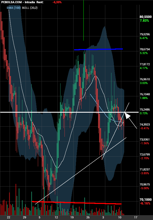Screen dimensions: 153x220
Task: Click the 74,3923 price level label
Action: point(145,124)
